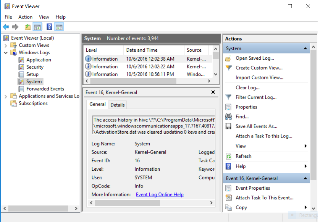
Task: Select the 12:02:38 AM Information event
Action: (x=148, y=59)
